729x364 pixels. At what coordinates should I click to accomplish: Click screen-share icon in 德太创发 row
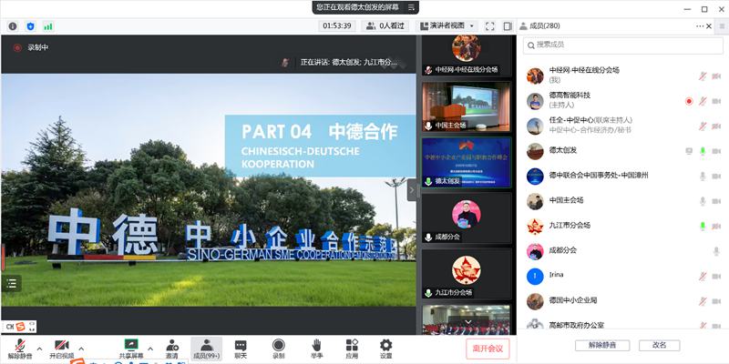pos(689,151)
